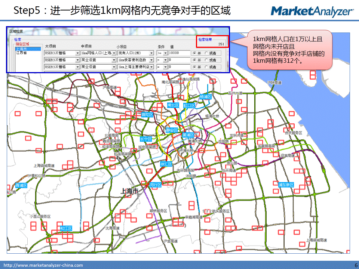Viewport: 359px width, 269px height.
Task: Click the 杨浦区 district marker
Action: click(205, 97)
